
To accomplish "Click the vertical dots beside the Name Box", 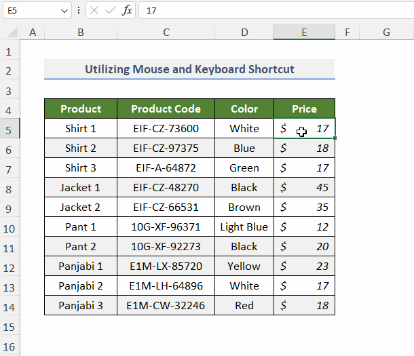I will pos(79,11).
